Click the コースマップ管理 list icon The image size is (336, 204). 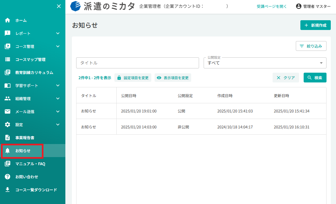click(x=8, y=59)
